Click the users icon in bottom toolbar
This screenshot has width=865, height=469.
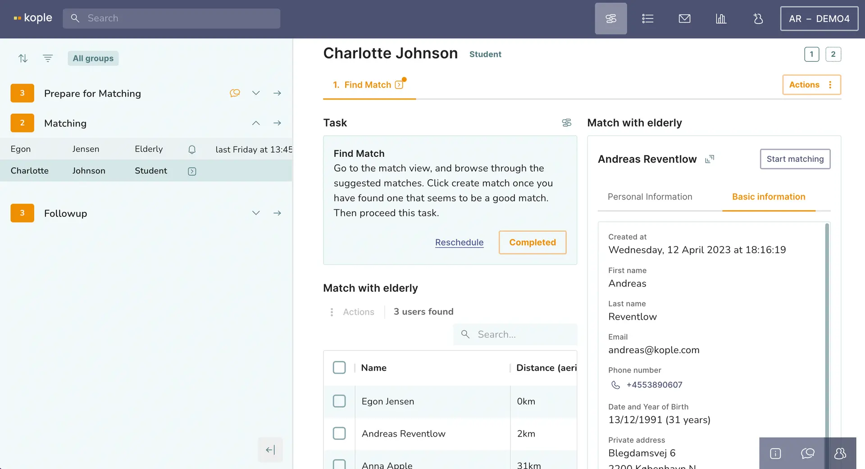[840, 453]
